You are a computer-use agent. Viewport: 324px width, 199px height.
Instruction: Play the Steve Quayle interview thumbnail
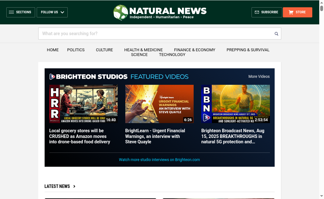click(x=159, y=104)
